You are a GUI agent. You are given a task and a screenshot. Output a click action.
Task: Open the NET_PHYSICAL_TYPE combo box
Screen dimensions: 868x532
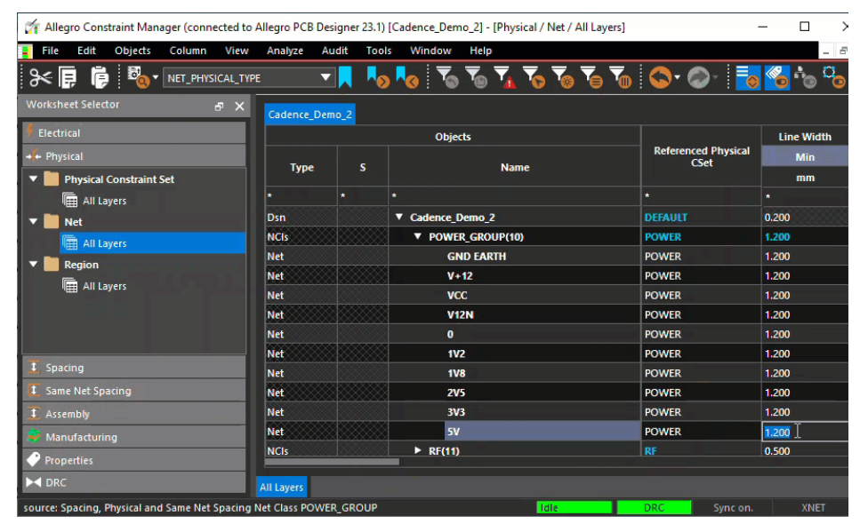coord(248,78)
